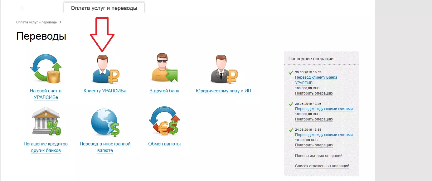Viewport: 432px width, 181px height.
Task: Click '100 000,00 RUB' under 29.06.2016 operation
Action: pos(307,114)
